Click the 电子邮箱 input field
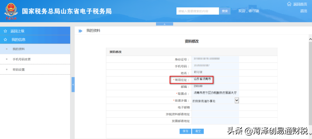Viewport: 312px width, 139px height. pos(215,107)
